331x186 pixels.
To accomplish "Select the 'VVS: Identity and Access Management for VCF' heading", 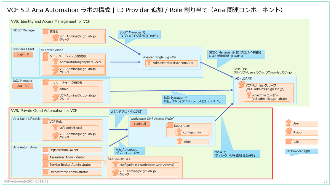I will pyautogui.click(x=50, y=21).
